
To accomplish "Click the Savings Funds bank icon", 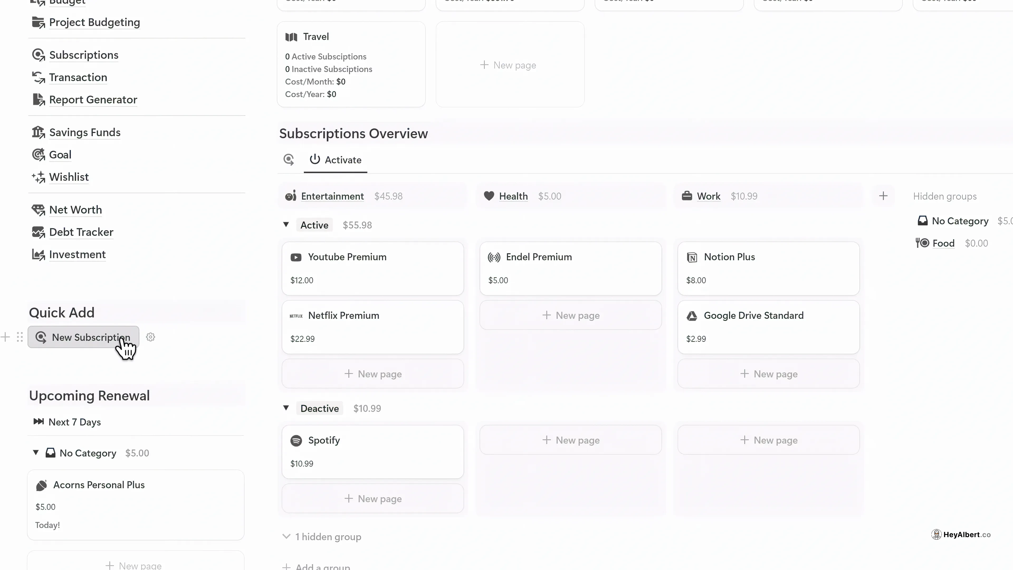I will pos(38,132).
